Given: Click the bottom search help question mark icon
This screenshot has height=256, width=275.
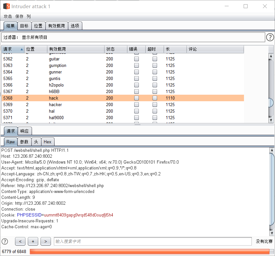Looking at the screenshot, I should click(x=5, y=241).
